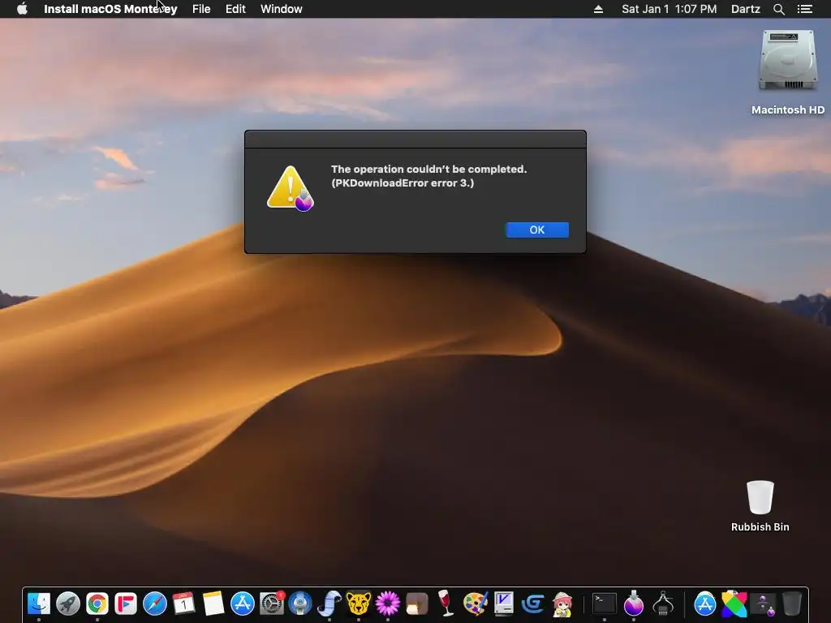Open Launchpad rocket icon in Dock
This screenshot has height=623, width=831.
click(68, 604)
